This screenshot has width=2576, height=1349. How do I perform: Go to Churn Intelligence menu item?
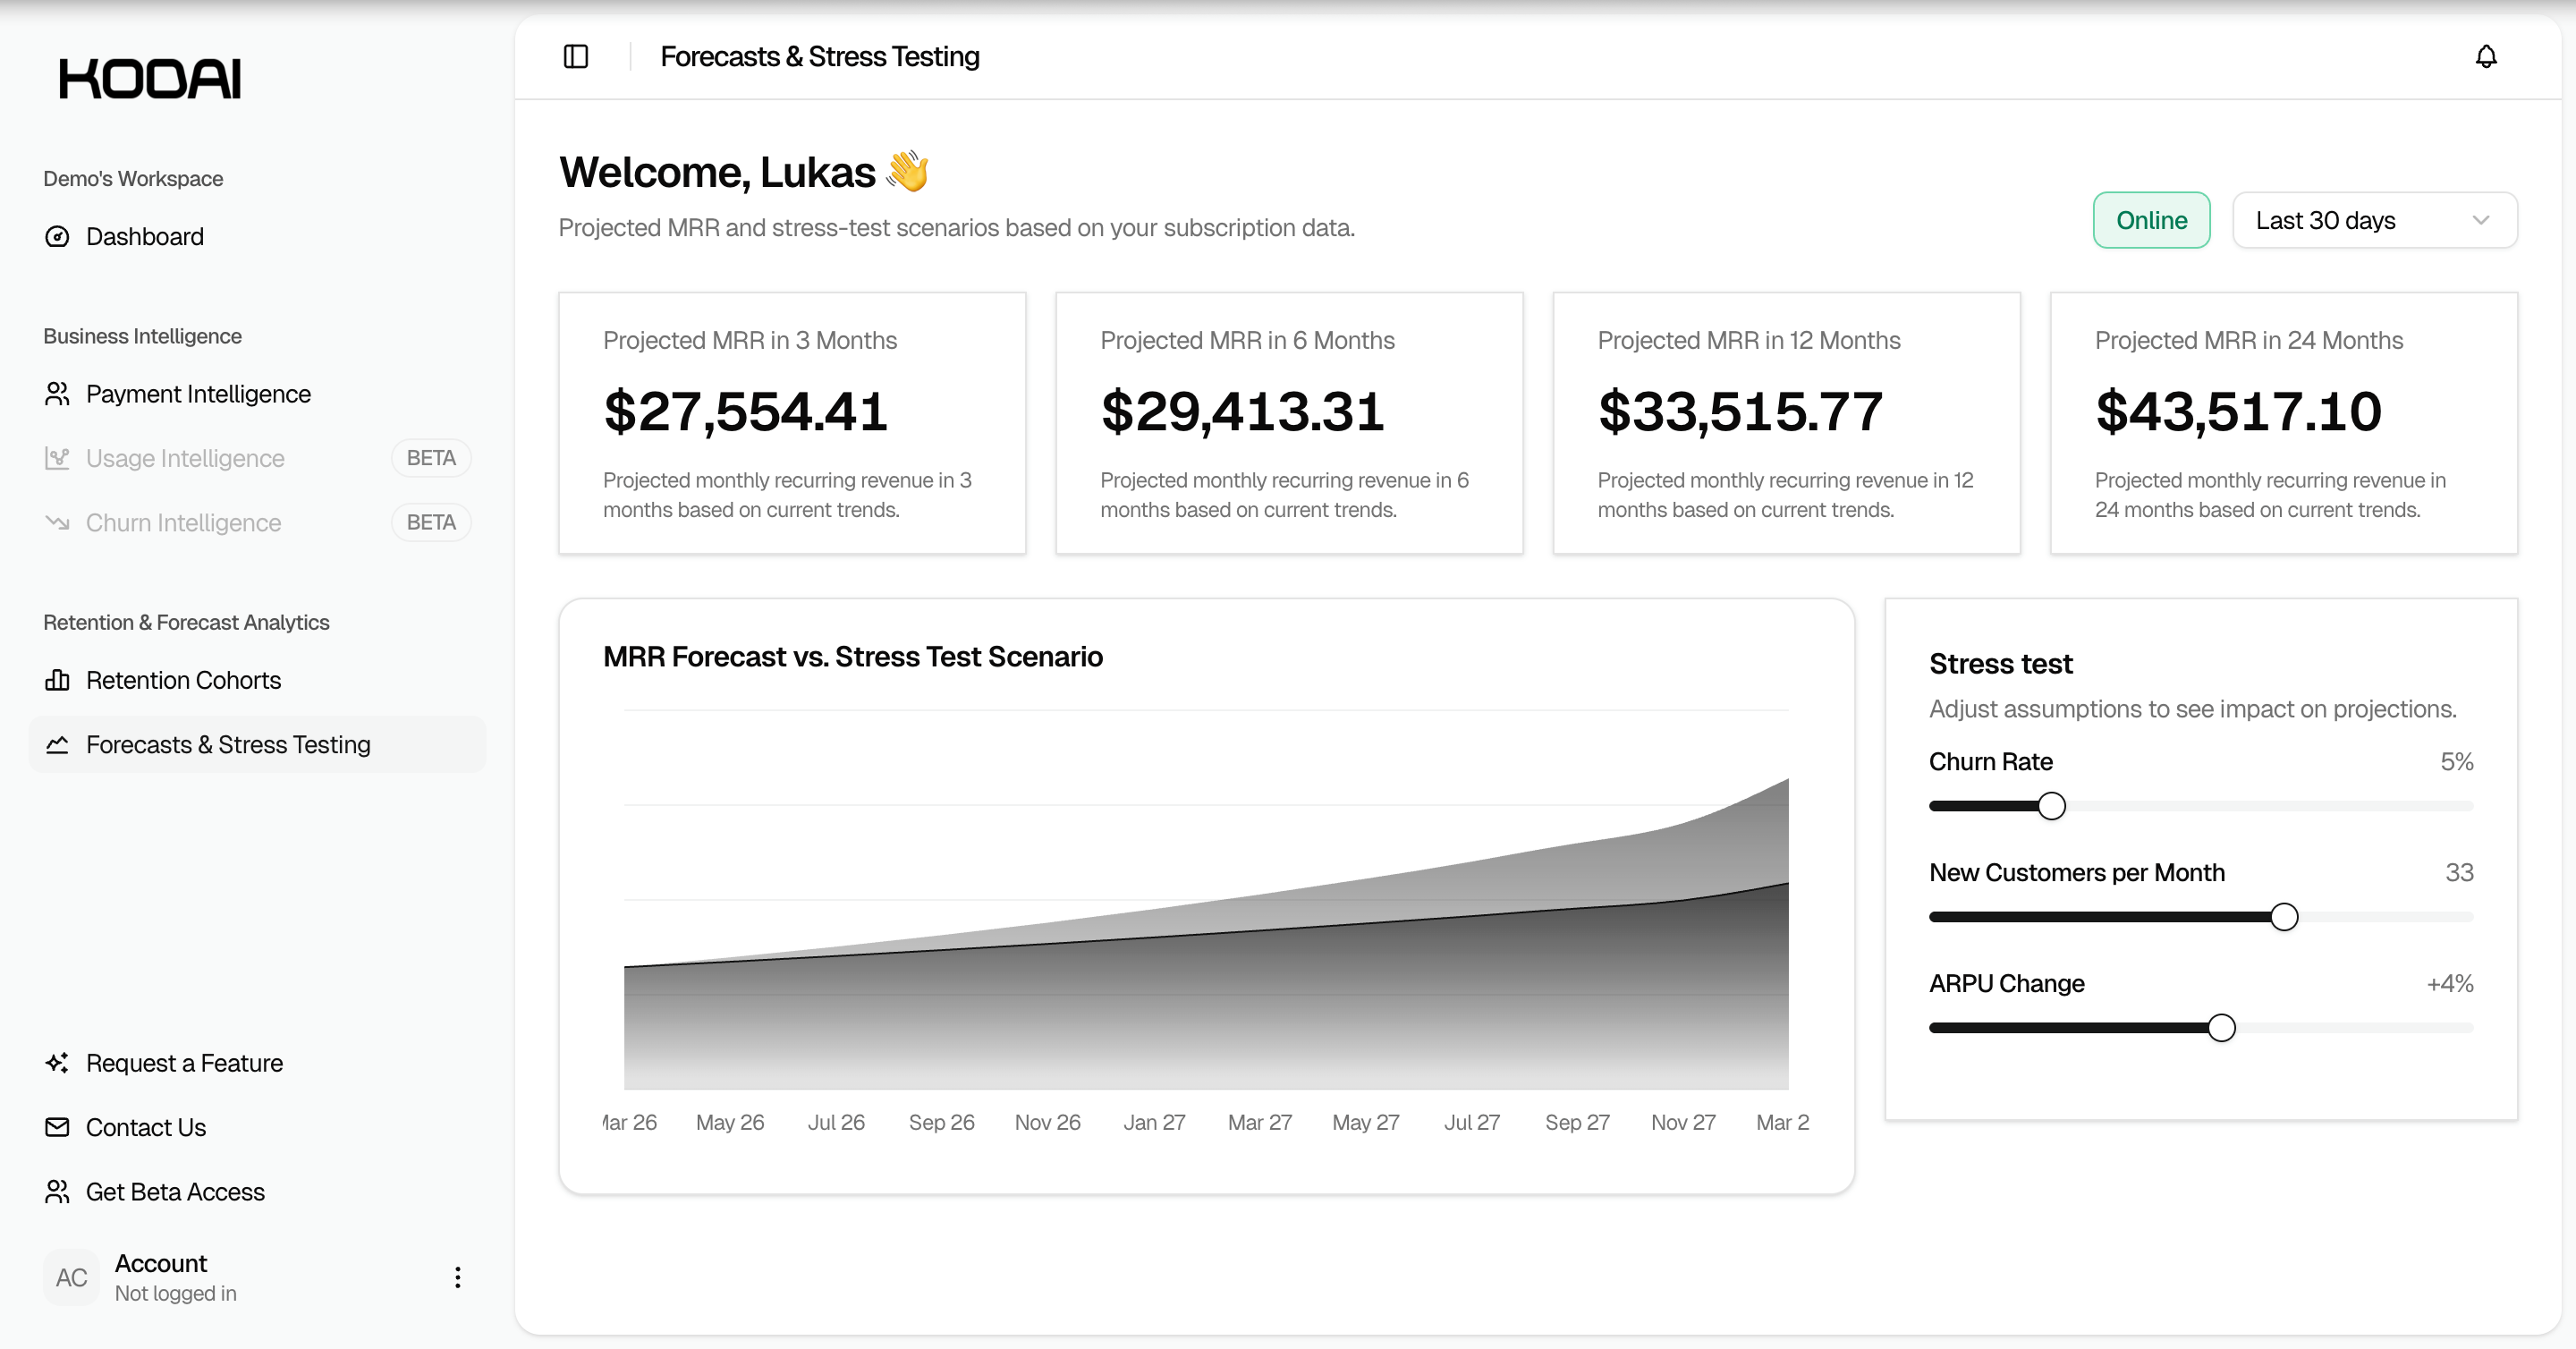point(183,523)
